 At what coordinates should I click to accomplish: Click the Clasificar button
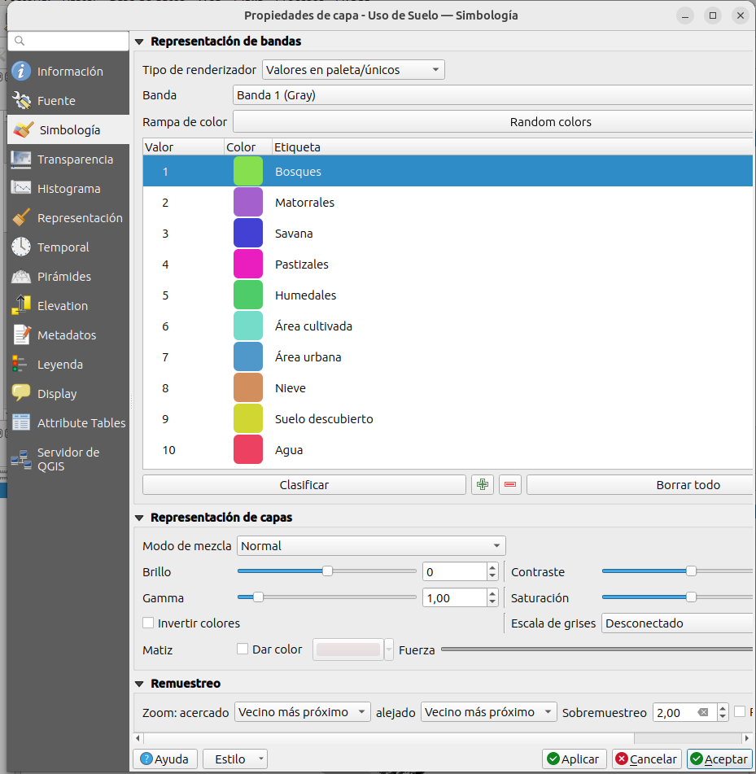tap(304, 485)
